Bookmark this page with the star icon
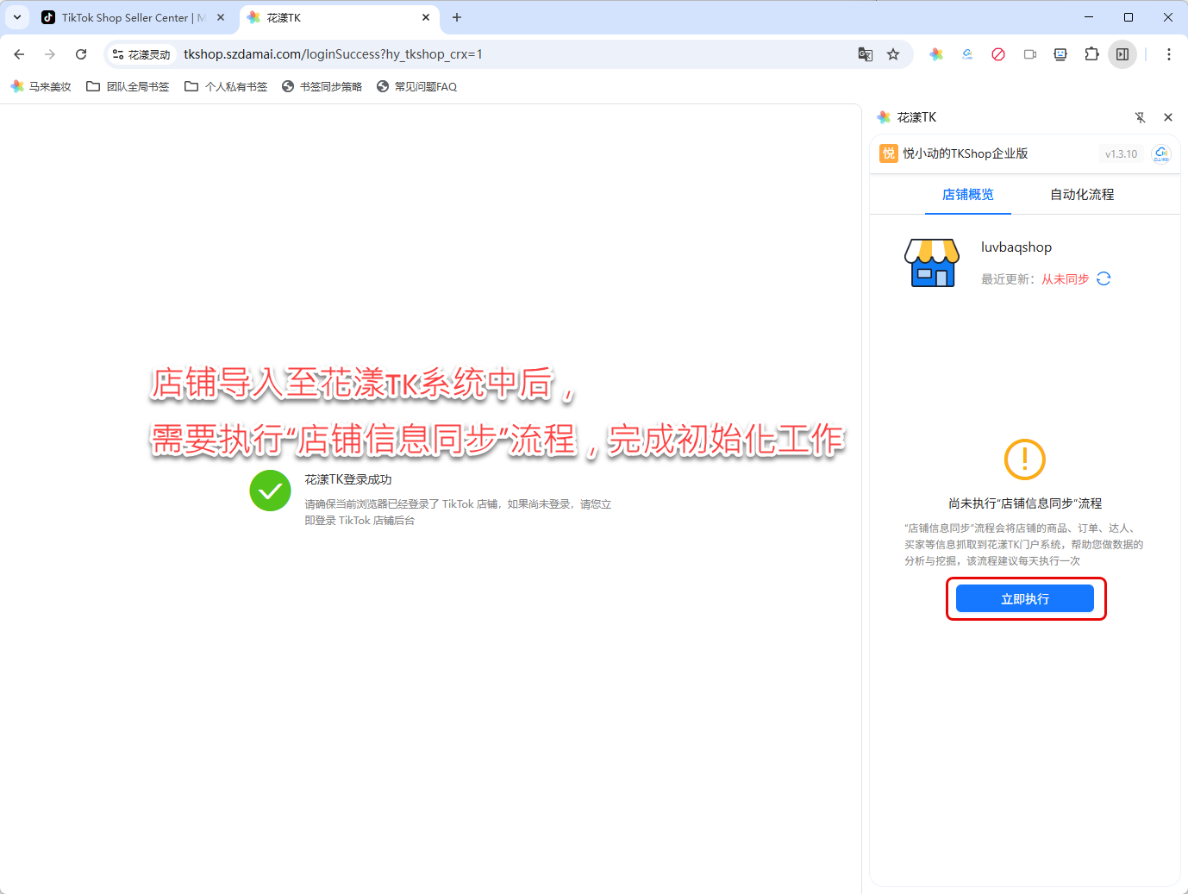 [x=893, y=54]
